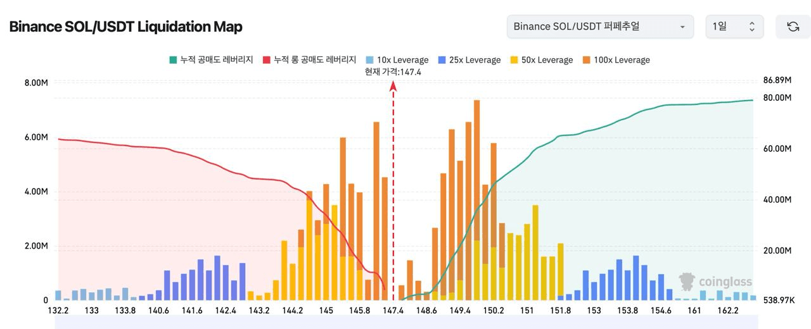The image size is (811, 329).
Task: Click the yellow 50x Leverage color square
Action: [x=514, y=59]
